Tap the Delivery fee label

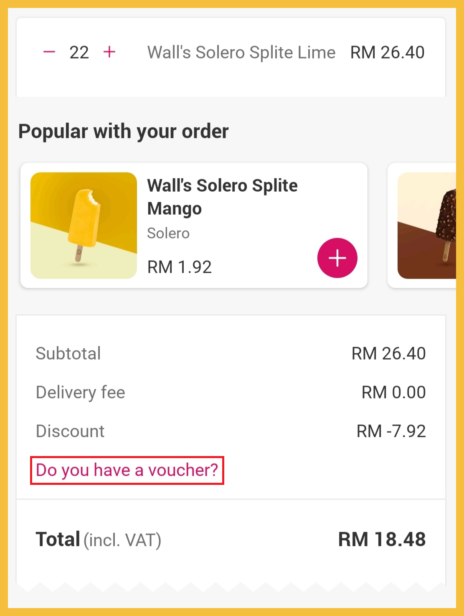[x=81, y=392]
